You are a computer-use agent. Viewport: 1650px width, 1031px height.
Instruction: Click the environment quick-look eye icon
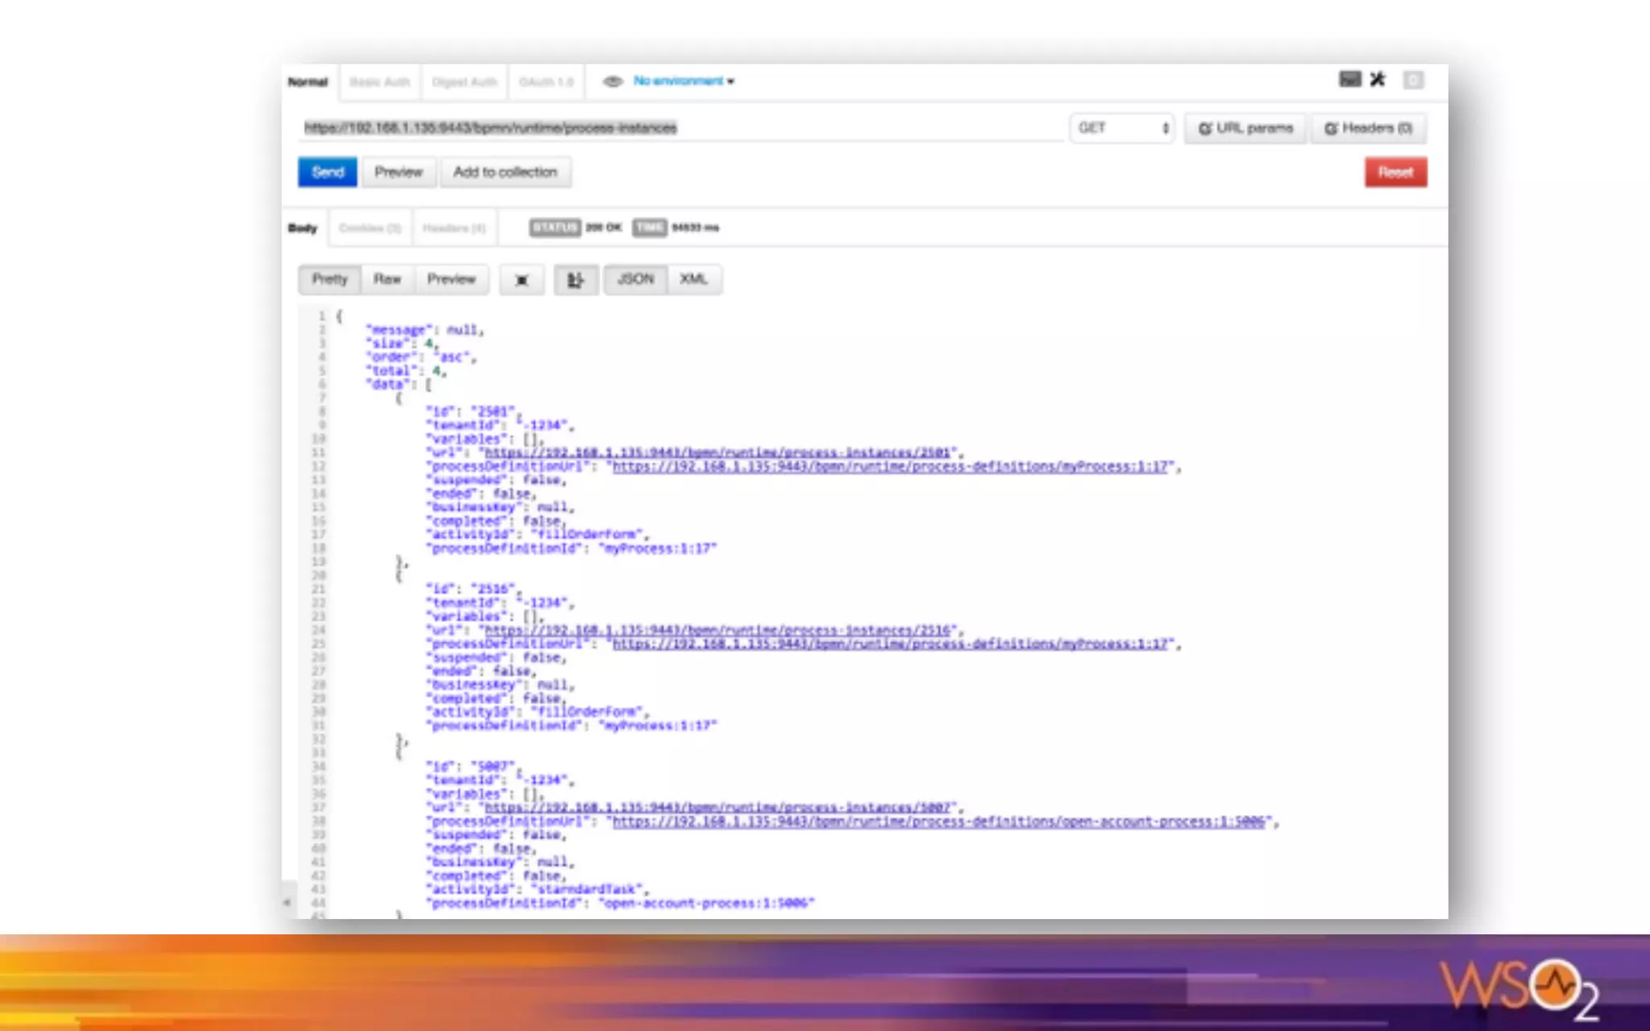point(612,81)
